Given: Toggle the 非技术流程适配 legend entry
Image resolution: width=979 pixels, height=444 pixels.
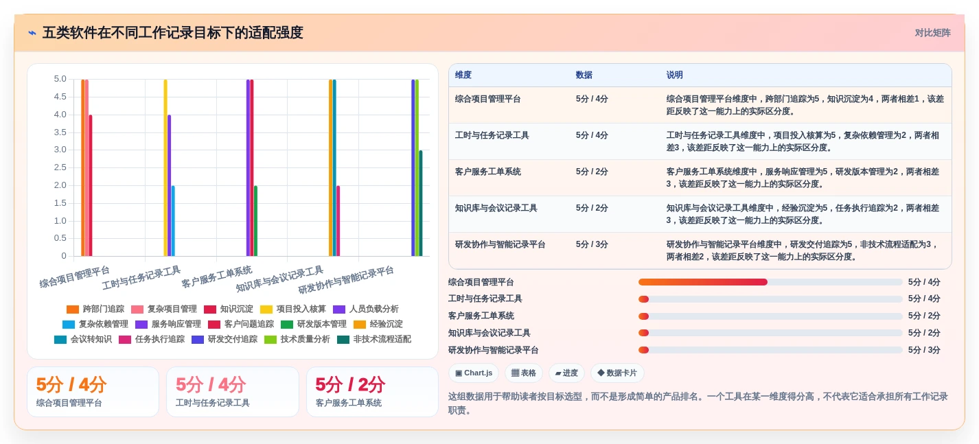Looking at the screenshot, I should tap(374, 340).
